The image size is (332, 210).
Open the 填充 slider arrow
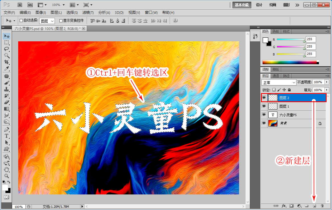327,90
